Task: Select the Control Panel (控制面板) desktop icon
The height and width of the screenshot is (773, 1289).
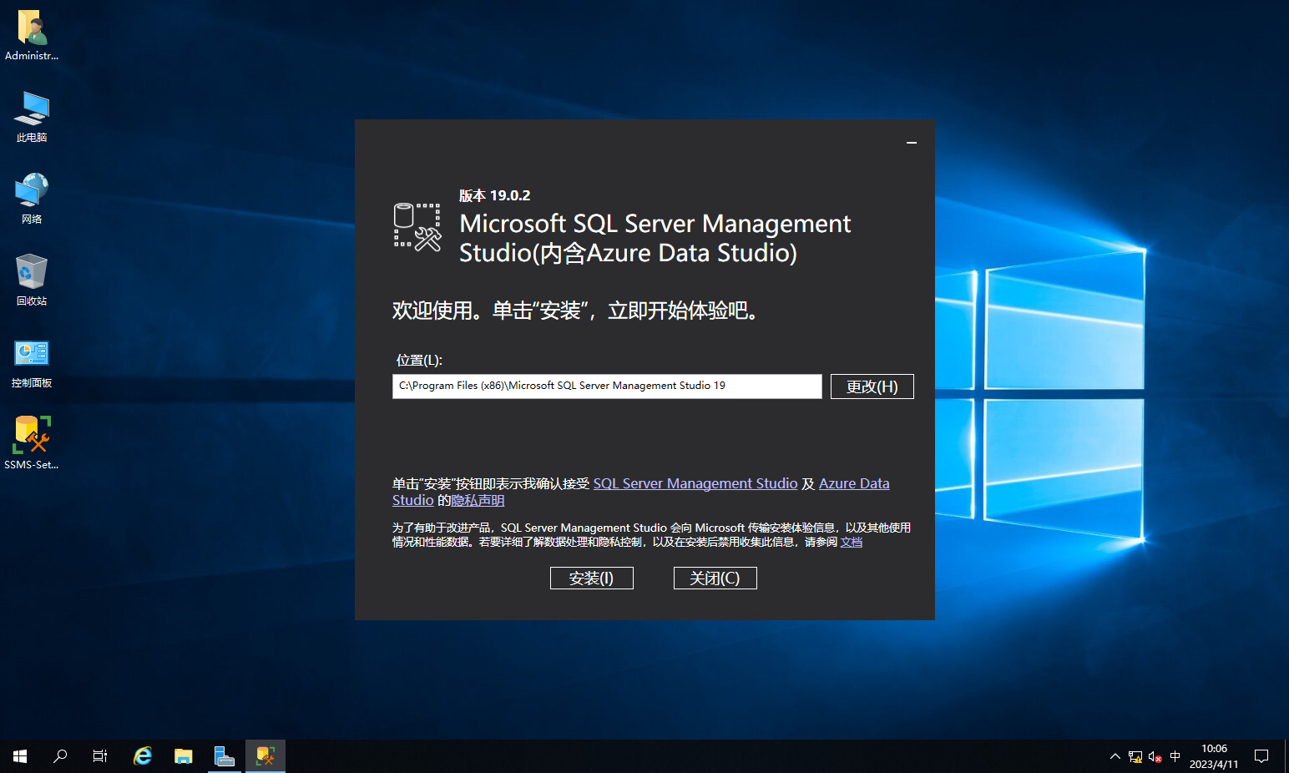Action: [32, 361]
